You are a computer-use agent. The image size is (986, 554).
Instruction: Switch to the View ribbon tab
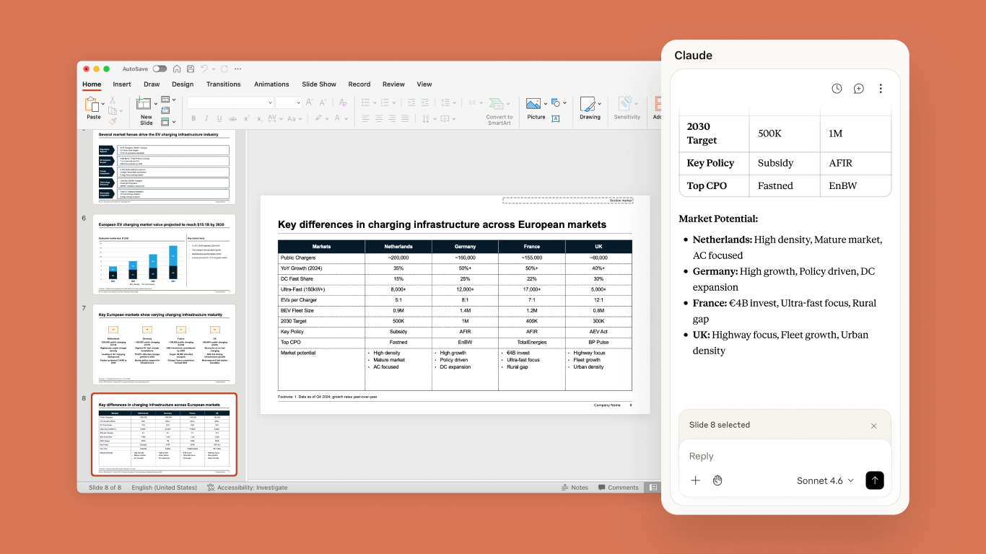point(424,84)
